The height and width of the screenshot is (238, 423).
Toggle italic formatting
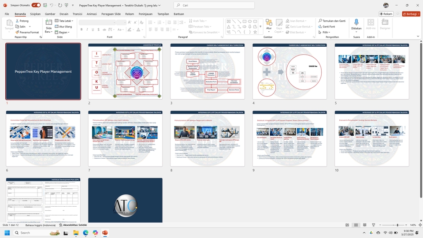pos(87,30)
